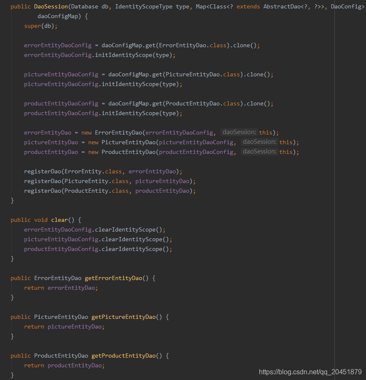Click PictureEntityDao.class inside daoConfigMap.get
The image size is (366, 380).
click(203, 74)
